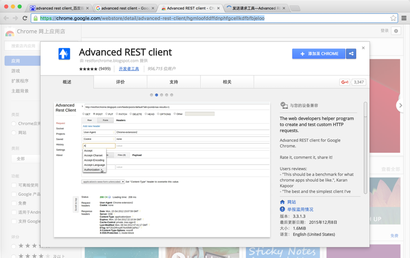
Task: Open a new browser tab
Action: 295,8
